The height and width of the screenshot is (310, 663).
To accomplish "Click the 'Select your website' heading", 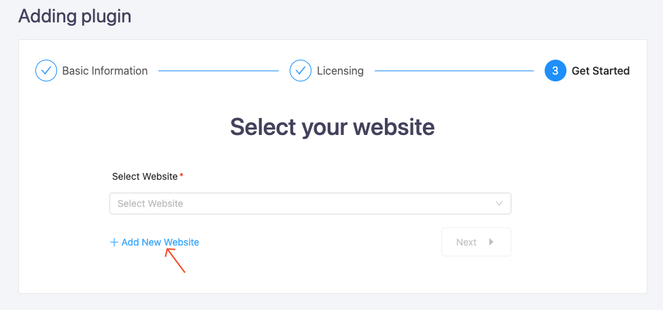I will click(332, 127).
